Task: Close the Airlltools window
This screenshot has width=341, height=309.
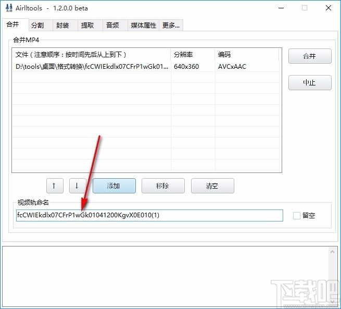Action: click(x=329, y=8)
